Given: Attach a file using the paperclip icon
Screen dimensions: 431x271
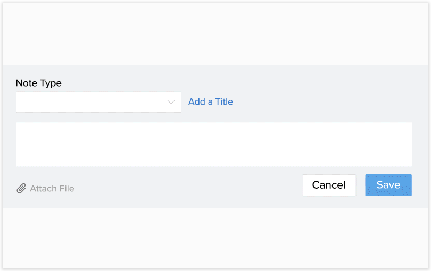Looking at the screenshot, I should coord(21,189).
